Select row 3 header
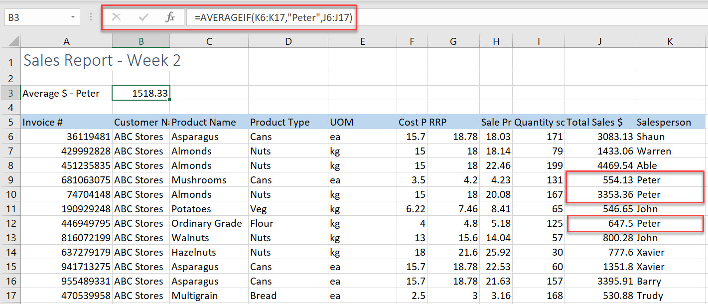Image resolution: width=708 pixels, height=304 pixels. click(x=10, y=93)
